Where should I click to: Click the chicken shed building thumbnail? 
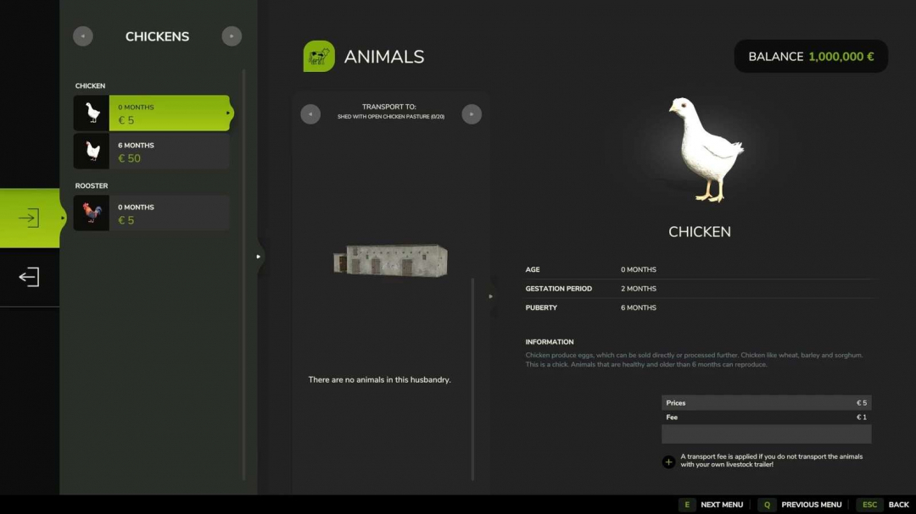391,261
